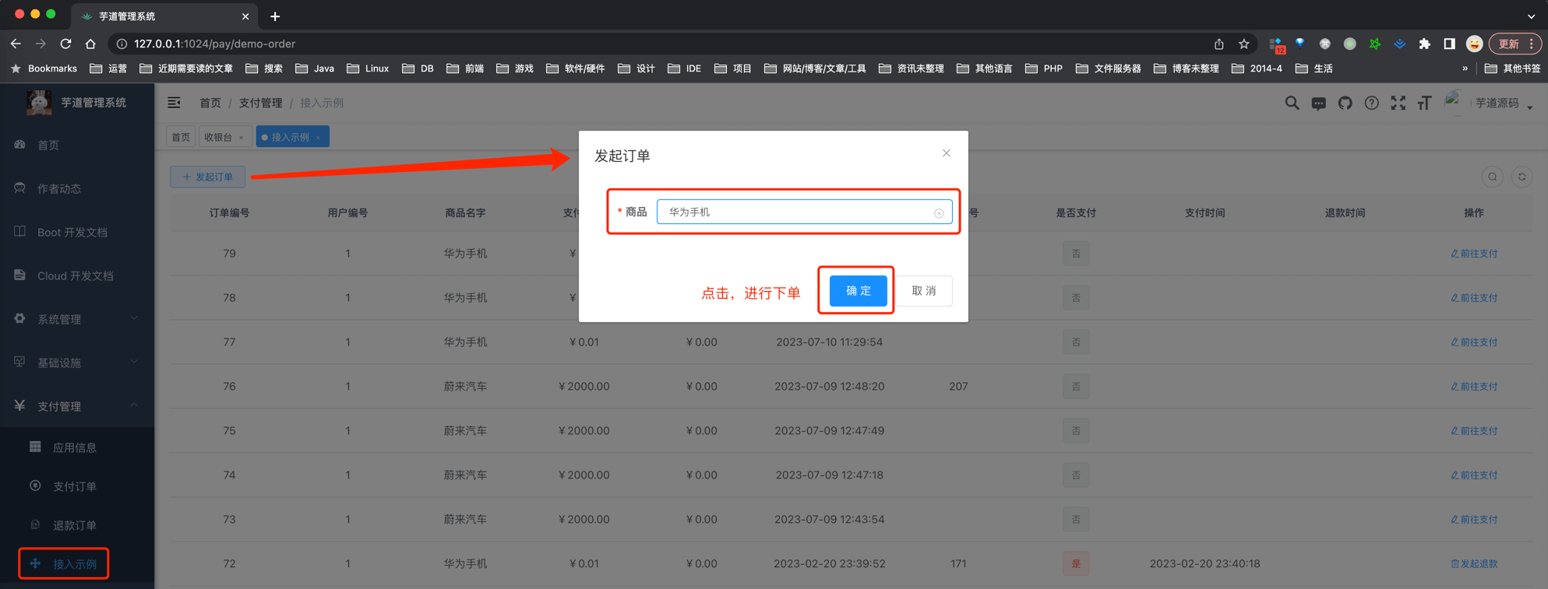Viewport: 1548px width, 589px height.
Task: Clear the 商品 input with clear icon
Action: pos(939,212)
